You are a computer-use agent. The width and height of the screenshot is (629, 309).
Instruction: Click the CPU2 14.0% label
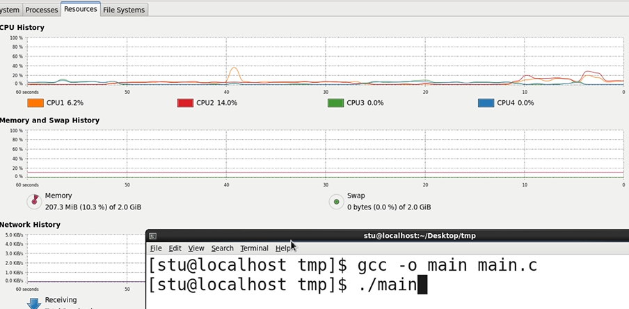click(216, 103)
